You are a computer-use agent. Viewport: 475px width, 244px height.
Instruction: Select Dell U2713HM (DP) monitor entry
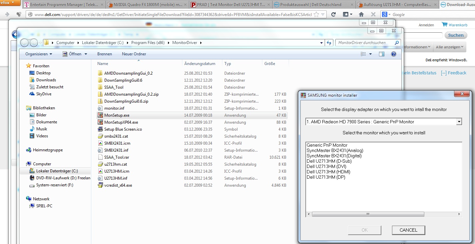326,177
